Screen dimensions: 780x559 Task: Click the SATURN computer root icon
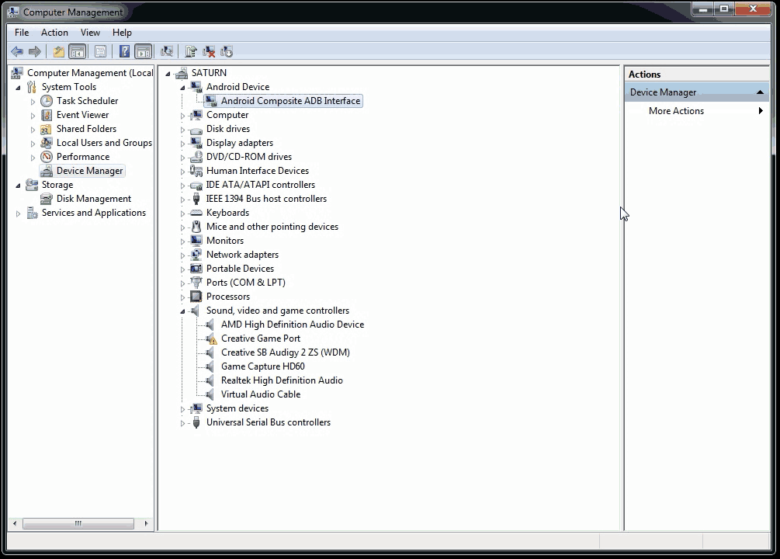[182, 73]
